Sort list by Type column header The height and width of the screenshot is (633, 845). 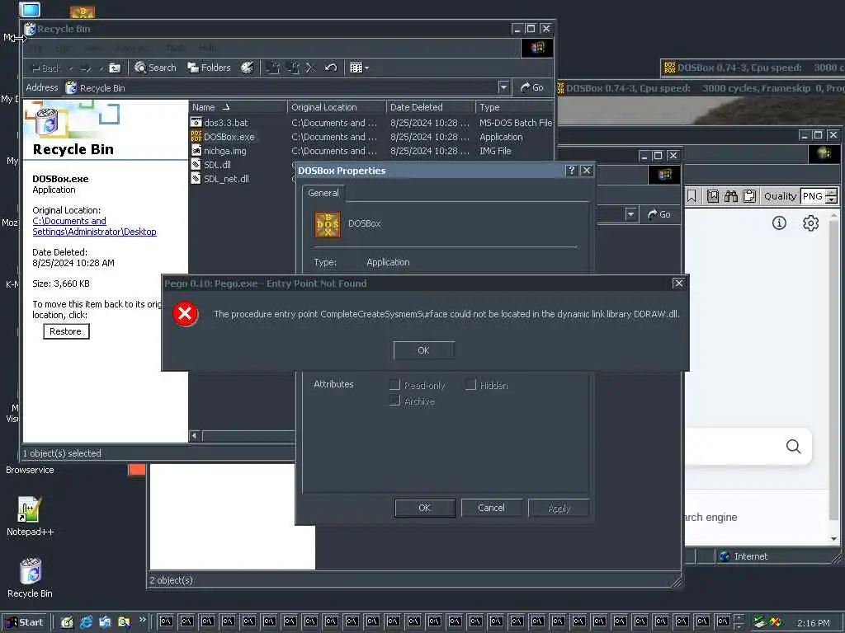pyautogui.click(x=515, y=107)
